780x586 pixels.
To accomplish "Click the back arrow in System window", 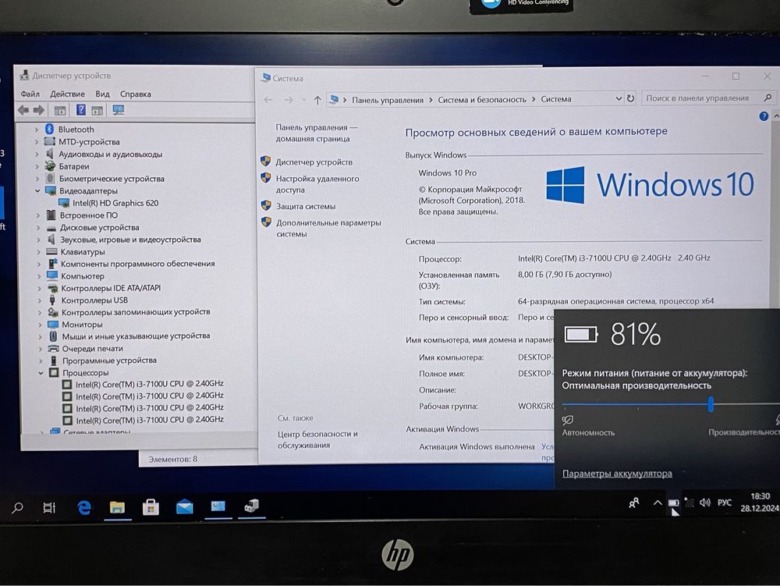I will point(268,100).
